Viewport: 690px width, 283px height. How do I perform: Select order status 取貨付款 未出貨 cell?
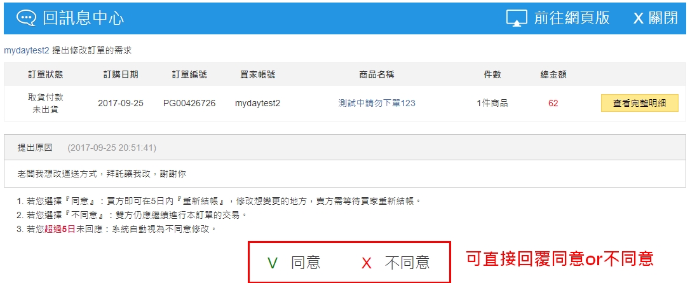coord(45,104)
